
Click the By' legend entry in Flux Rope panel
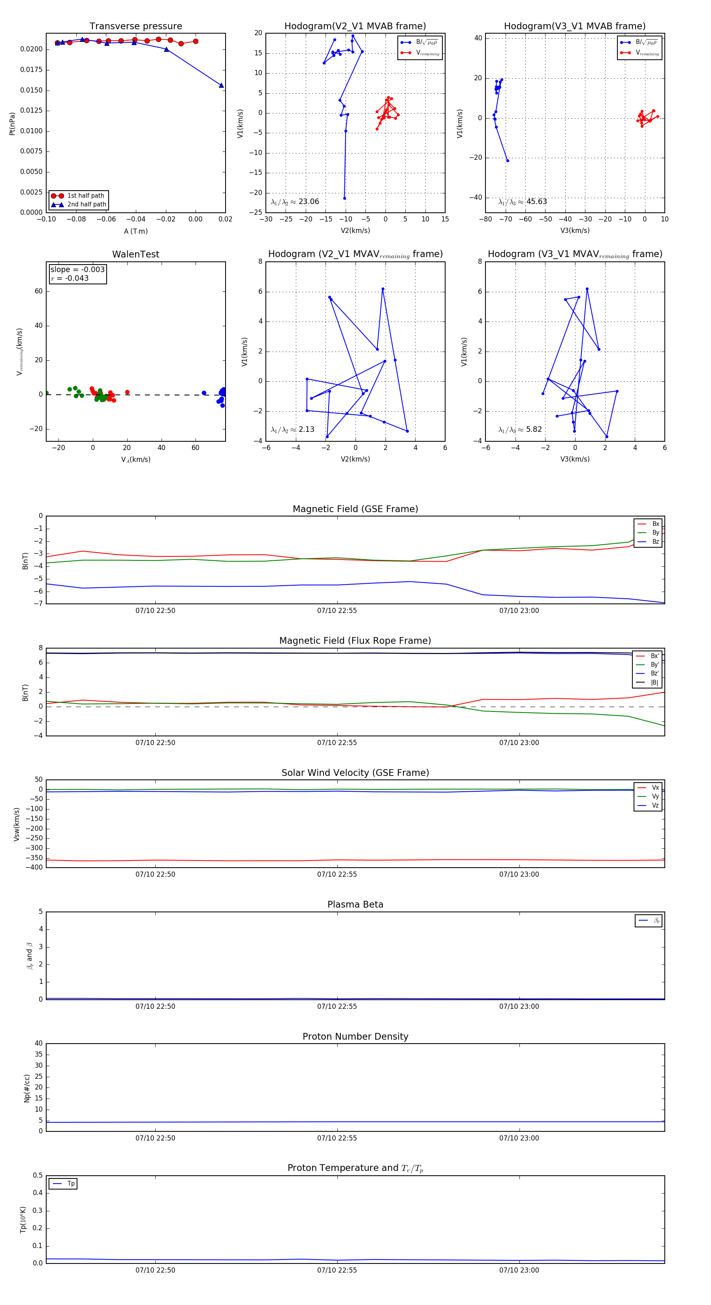[648, 665]
